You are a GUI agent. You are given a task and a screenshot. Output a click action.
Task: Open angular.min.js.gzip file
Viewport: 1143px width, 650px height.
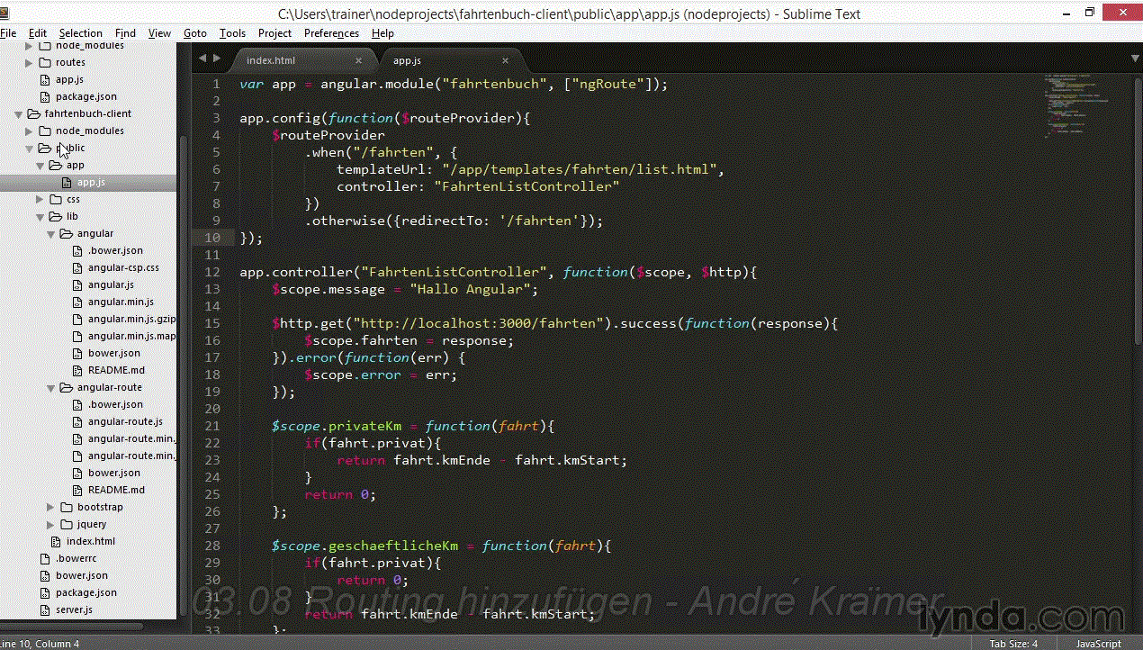pos(131,319)
